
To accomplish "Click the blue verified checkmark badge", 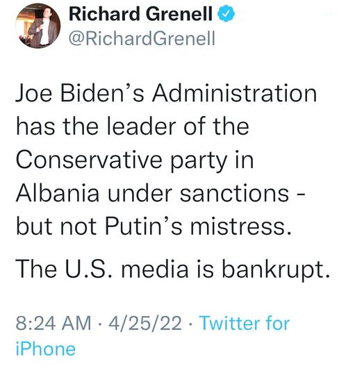I will click(x=226, y=14).
